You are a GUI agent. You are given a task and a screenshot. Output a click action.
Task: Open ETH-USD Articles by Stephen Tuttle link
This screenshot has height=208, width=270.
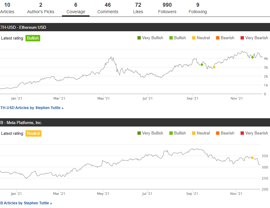pyautogui.click(x=32, y=108)
